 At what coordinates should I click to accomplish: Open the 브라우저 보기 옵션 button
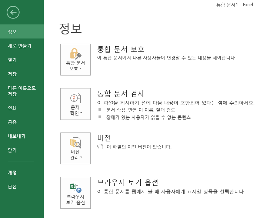tap(76, 193)
